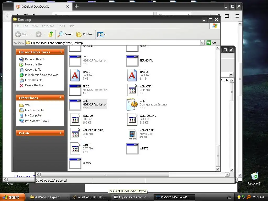Select the SYS MS-DOS Application file icon
Viewport: 268px width, 201px height.
(x=75, y=61)
